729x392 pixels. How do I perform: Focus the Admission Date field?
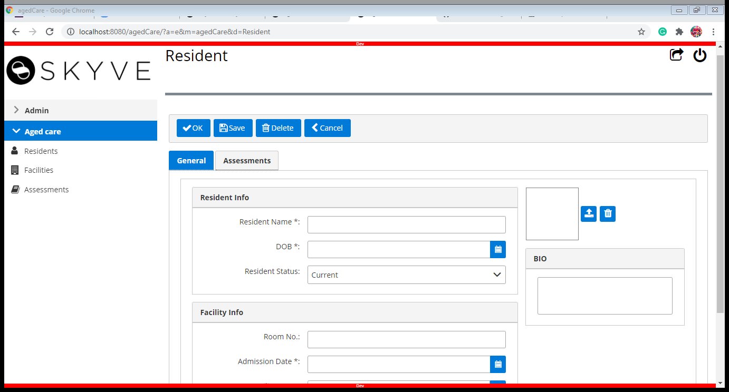399,365
